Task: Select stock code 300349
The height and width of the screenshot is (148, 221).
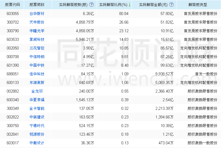Action: pyautogui.click(x=13, y=108)
